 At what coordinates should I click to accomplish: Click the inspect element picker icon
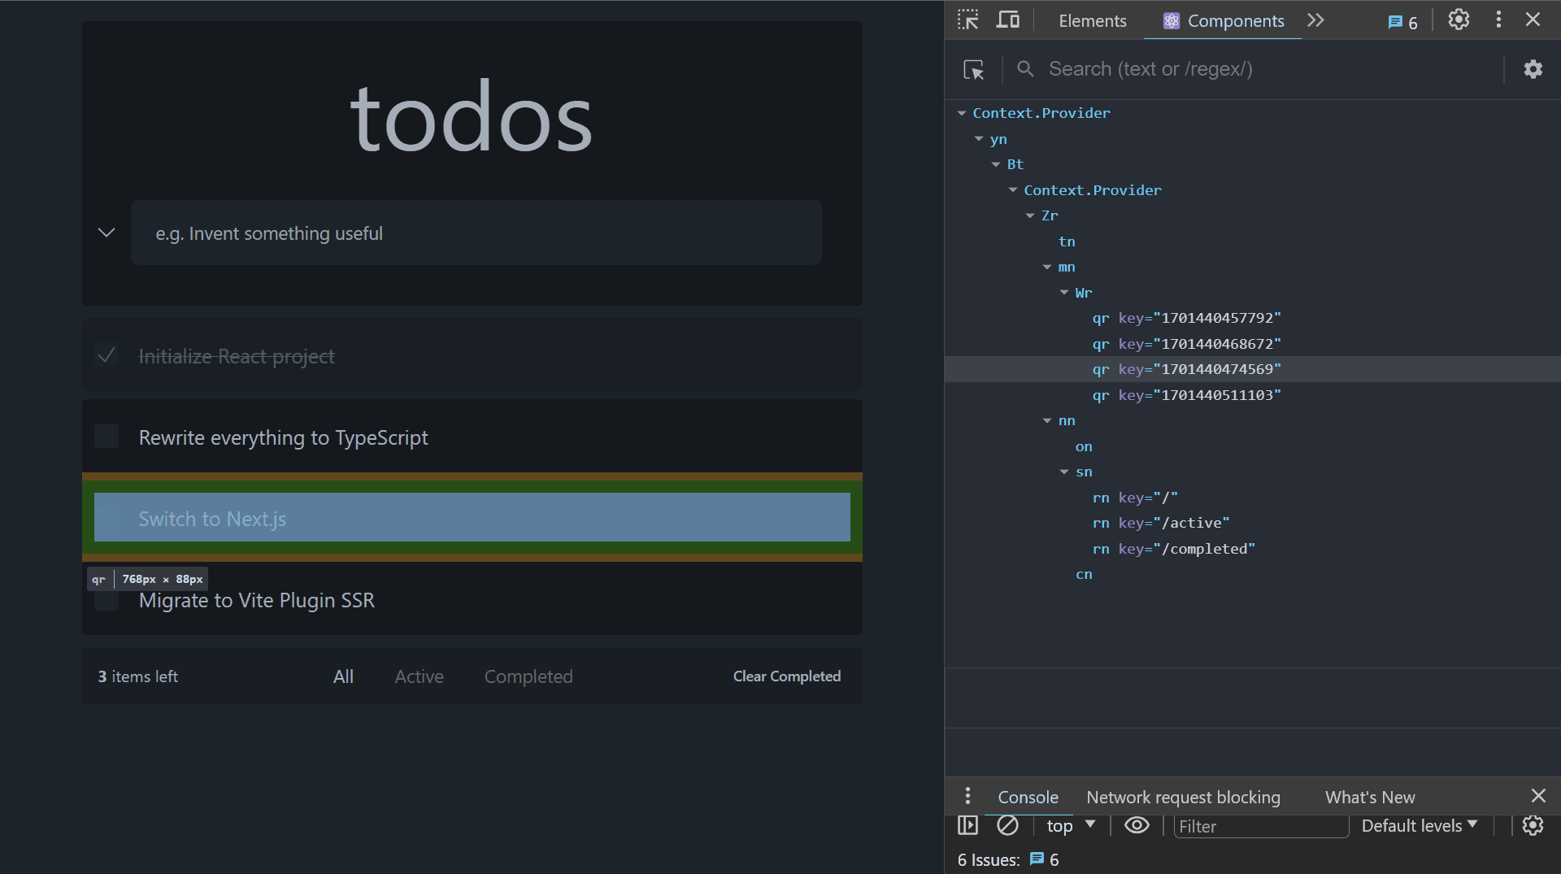pos(967,20)
